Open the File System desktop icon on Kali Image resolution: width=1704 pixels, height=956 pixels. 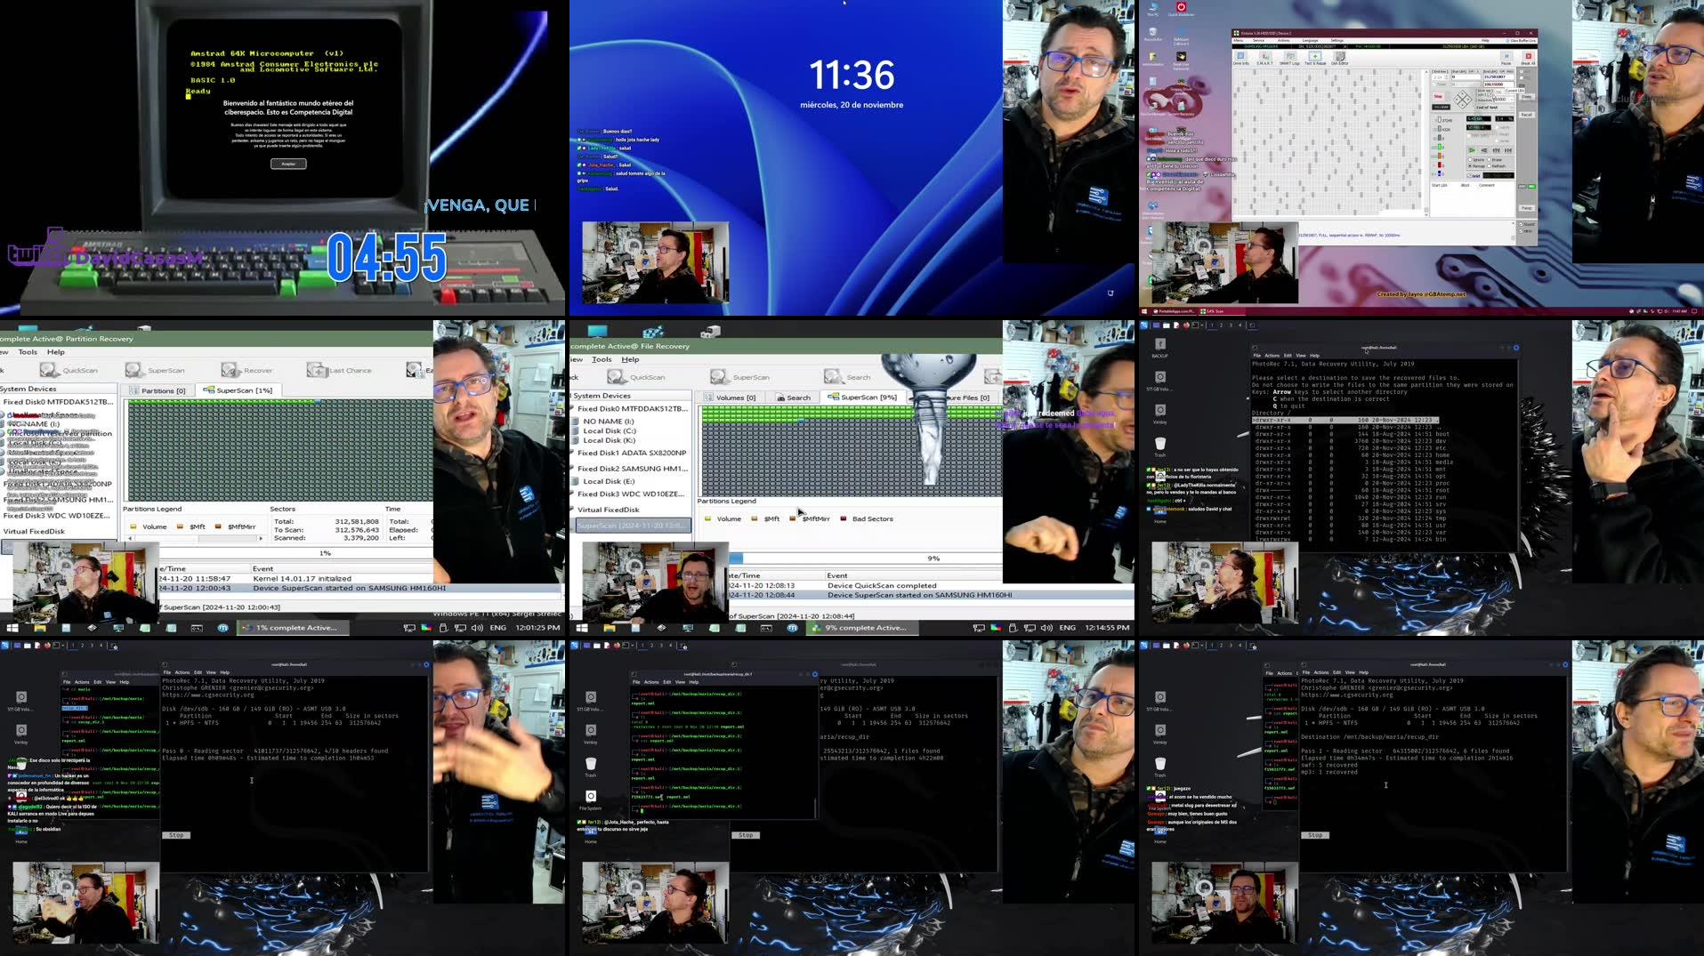click(x=591, y=799)
